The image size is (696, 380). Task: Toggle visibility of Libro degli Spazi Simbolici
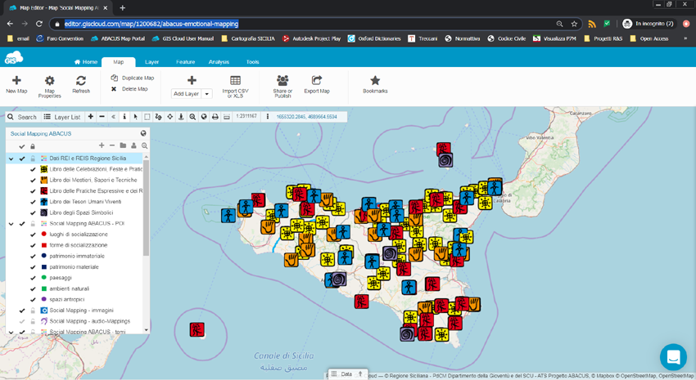pyautogui.click(x=33, y=212)
